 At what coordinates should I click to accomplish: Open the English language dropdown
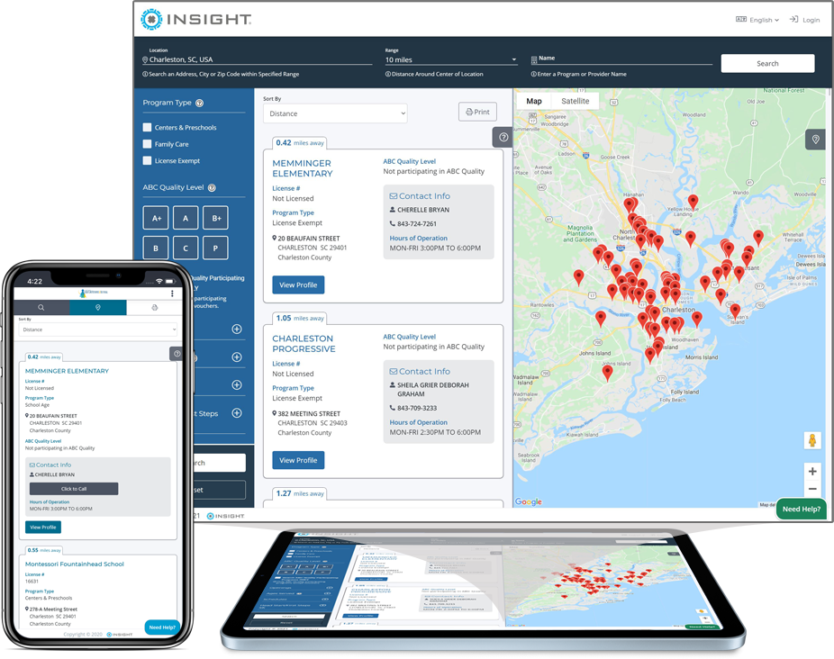pos(757,20)
